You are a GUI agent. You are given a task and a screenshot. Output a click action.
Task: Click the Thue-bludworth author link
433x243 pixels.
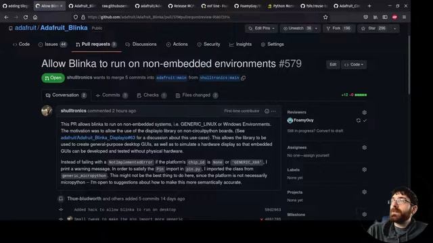tap(84, 198)
